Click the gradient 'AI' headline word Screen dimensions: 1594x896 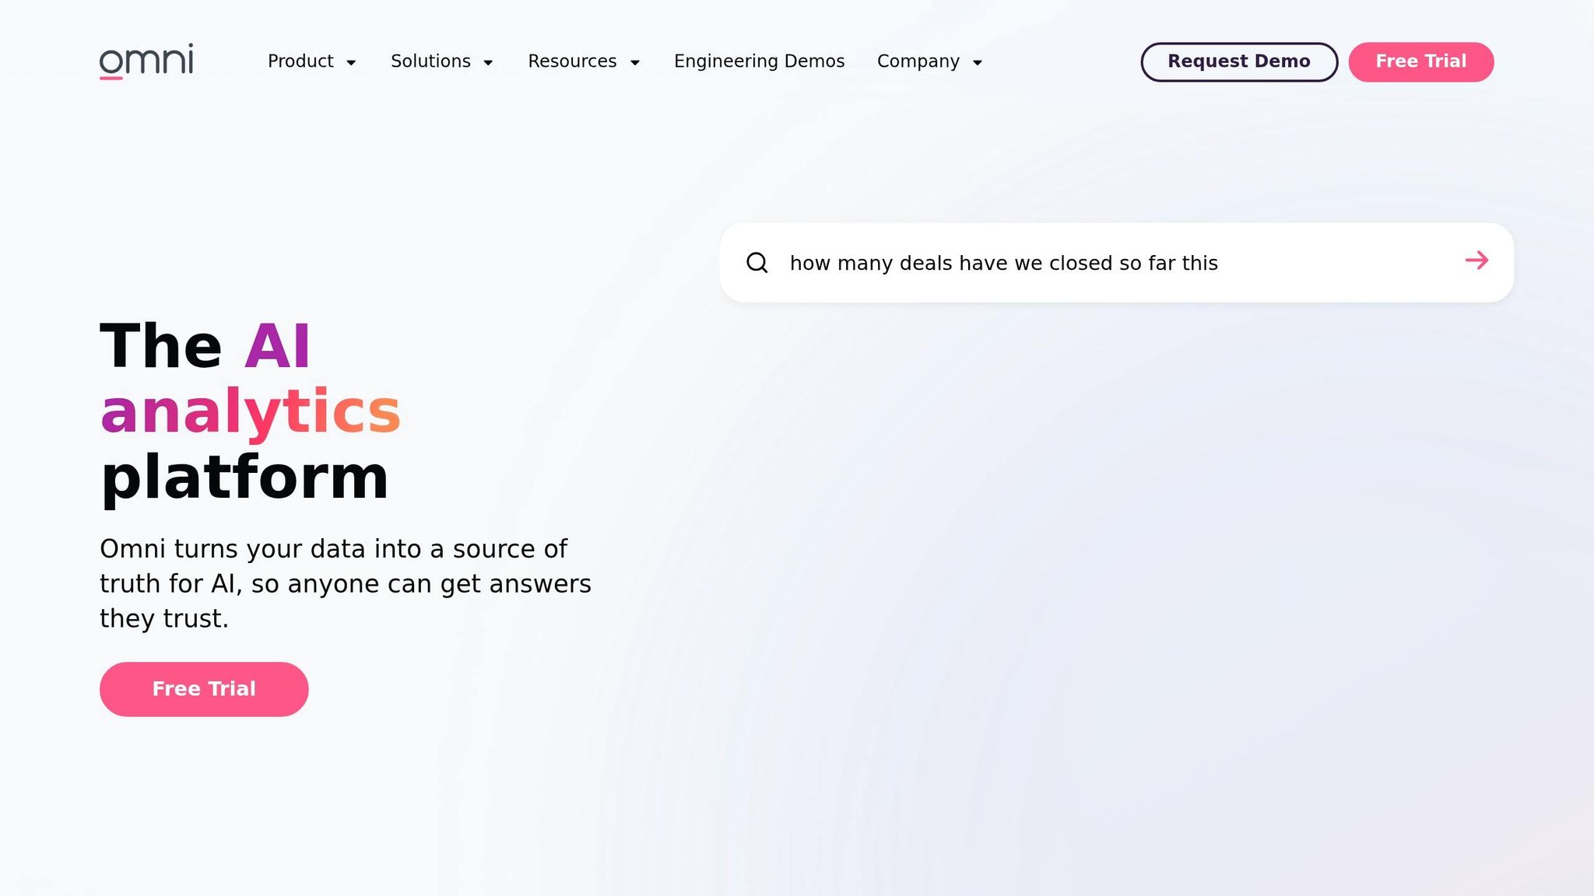[x=278, y=346]
